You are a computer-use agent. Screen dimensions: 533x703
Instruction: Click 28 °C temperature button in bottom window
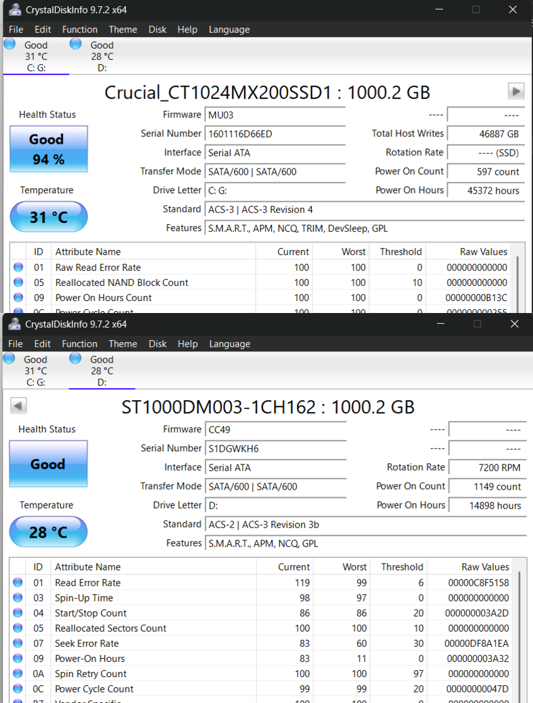tap(49, 532)
